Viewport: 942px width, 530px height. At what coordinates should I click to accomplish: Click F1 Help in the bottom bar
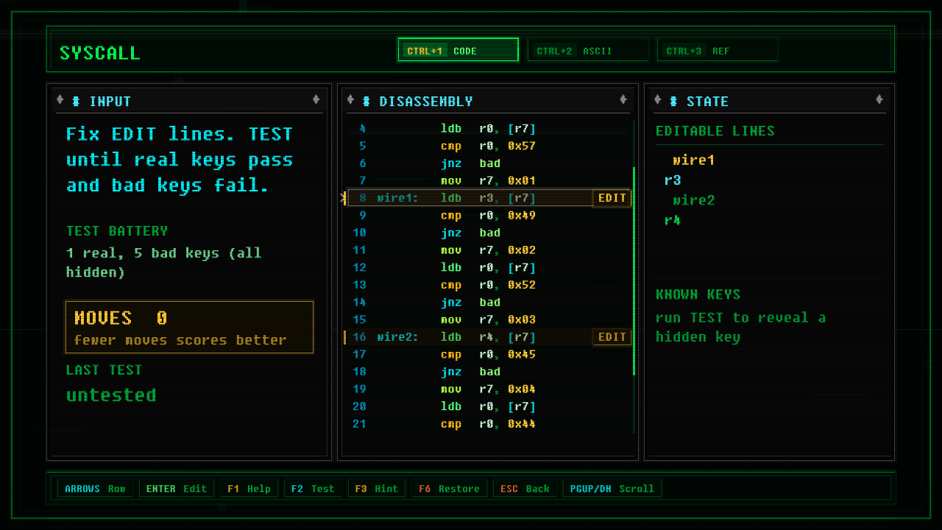point(249,489)
